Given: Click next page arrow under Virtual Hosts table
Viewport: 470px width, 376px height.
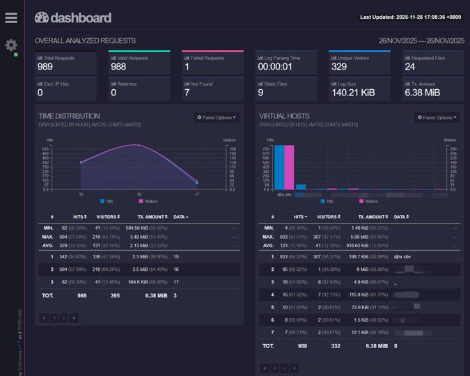Looking at the screenshot, I should click(285, 368).
